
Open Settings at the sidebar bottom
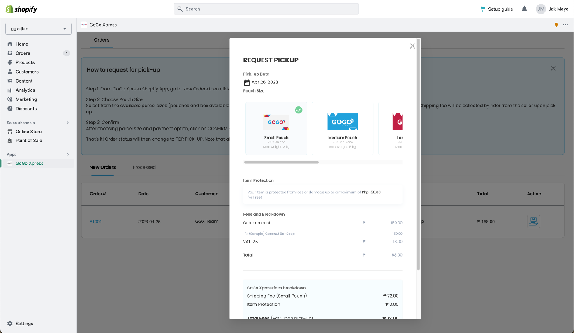click(24, 324)
